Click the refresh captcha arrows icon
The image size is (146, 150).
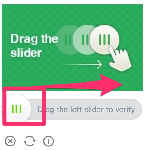[x=29, y=141]
